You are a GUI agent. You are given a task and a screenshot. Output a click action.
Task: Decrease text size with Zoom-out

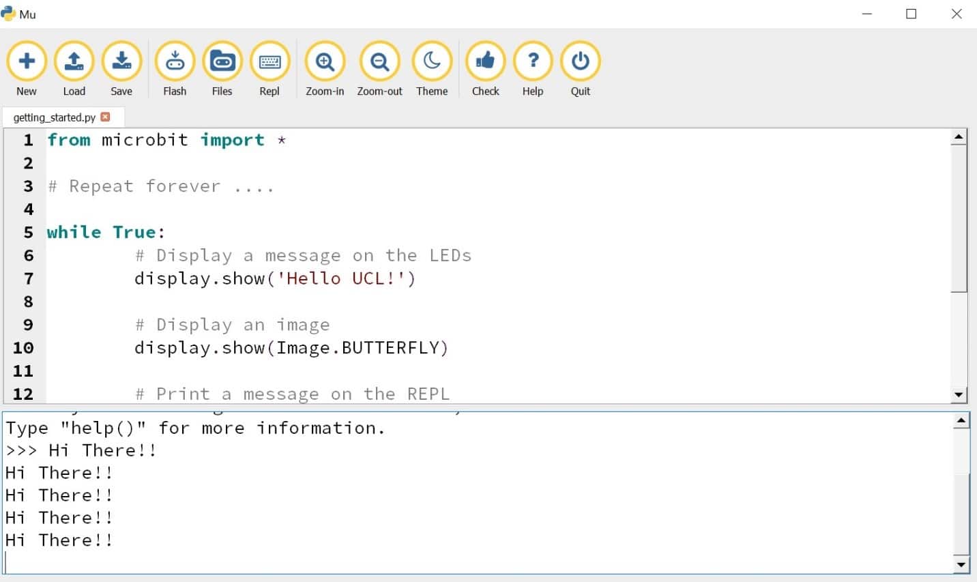[x=379, y=69]
